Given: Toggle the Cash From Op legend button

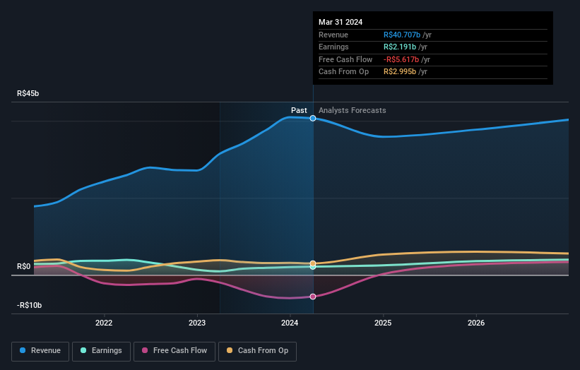Looking at the screenshot, I should (257, 351).
